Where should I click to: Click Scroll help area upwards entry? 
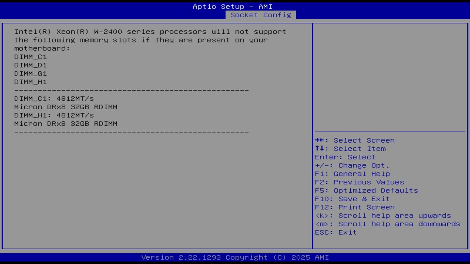click(383, 216)
